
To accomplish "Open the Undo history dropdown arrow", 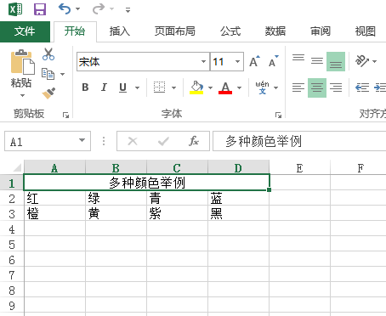I will pyautogui.click(x=77, y=9).
